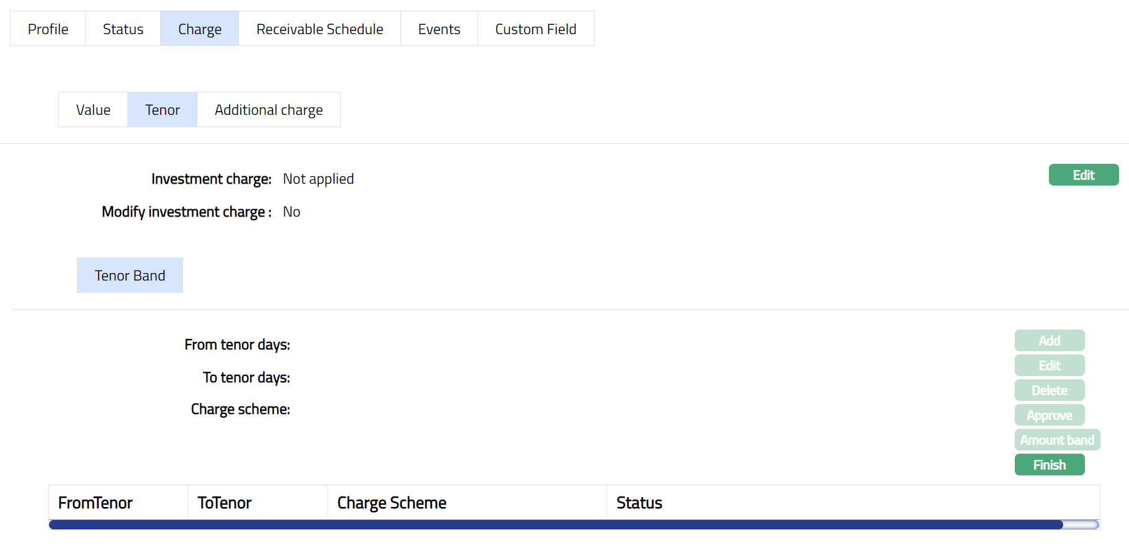Open the Receivable Schedule tab
Screen dimensions: 1129x548
tap(320, 29)
